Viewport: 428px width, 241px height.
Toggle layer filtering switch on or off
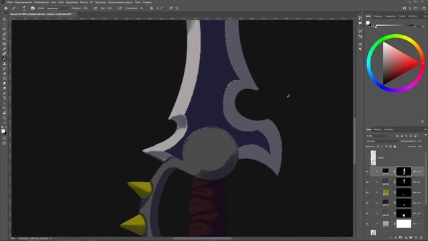(x=425, y=135)
